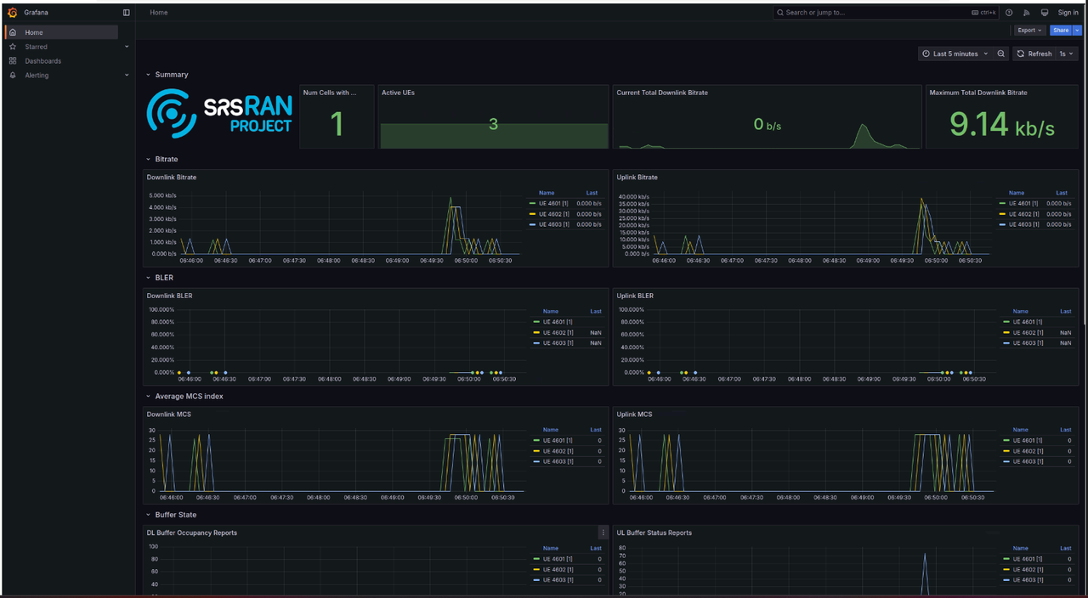
Task: Expand the Starred section chevron
Action: 127,47
